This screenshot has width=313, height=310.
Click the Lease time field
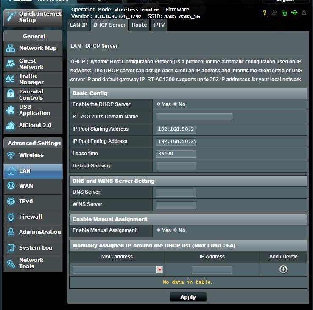(176, 154)
